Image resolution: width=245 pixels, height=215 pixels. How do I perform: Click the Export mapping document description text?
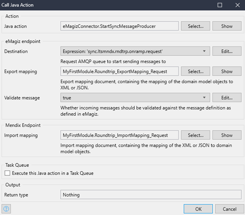click(147, 84)
